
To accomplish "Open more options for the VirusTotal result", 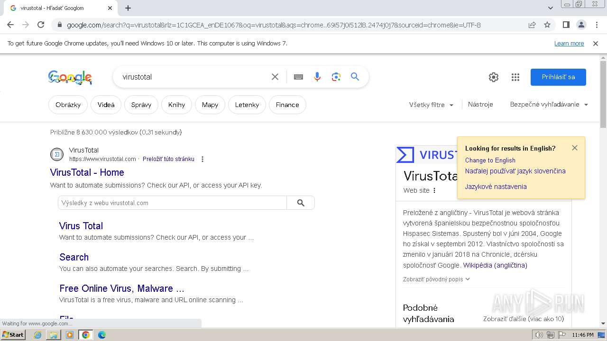I will click(x=202, y=159).
